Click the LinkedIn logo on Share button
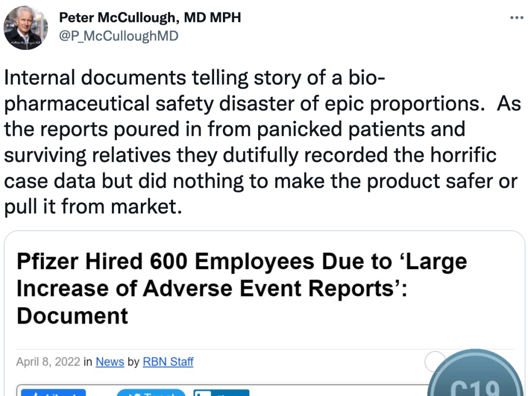 (x=203, y=394)
